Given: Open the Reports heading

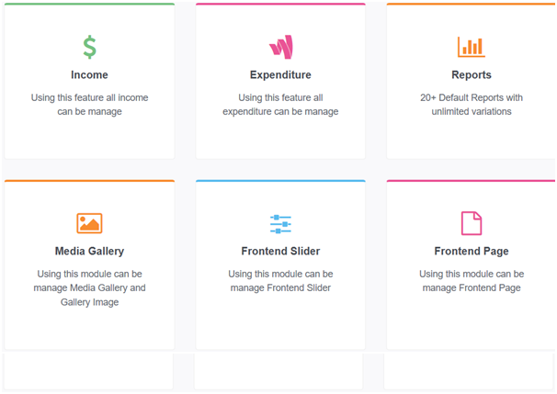Looking at the screenshot, I should pos(472,75).
